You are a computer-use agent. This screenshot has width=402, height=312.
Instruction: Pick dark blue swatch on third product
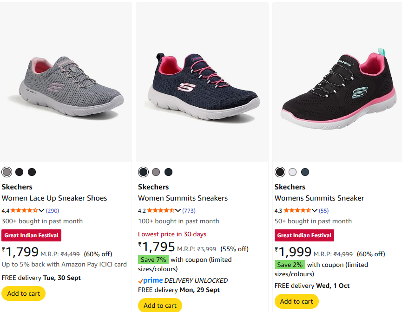tap(305, 172)
